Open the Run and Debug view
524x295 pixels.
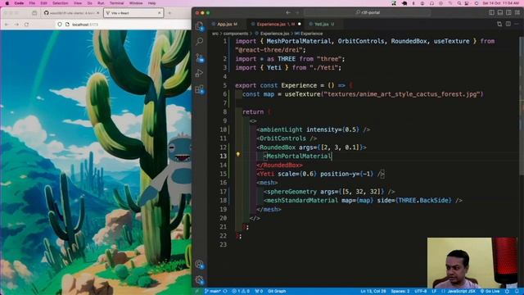point(200,73)
